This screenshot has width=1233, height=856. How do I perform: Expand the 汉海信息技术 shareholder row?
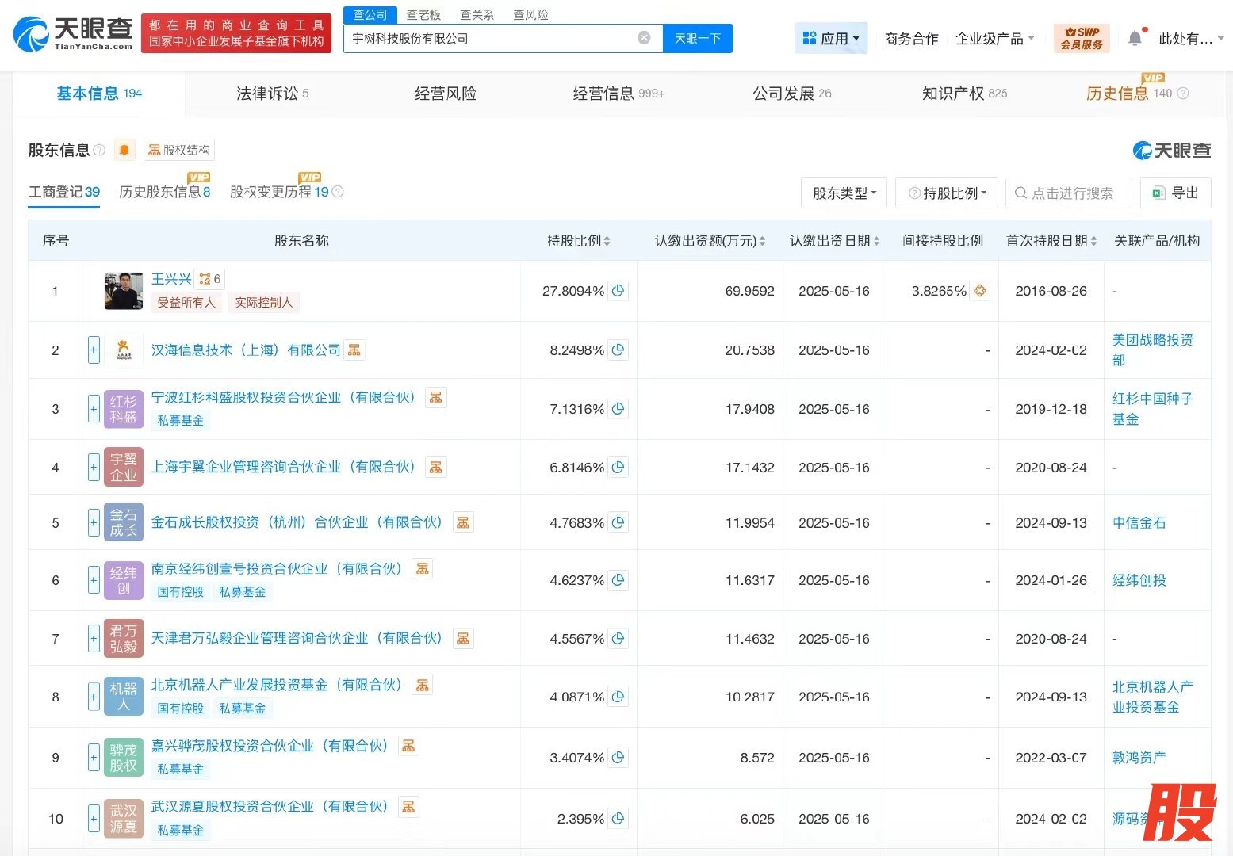point(94,350)
